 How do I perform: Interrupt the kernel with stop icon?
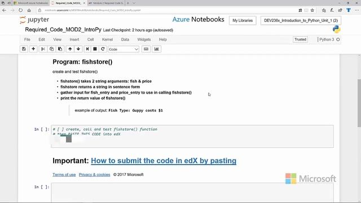point(95,49)
